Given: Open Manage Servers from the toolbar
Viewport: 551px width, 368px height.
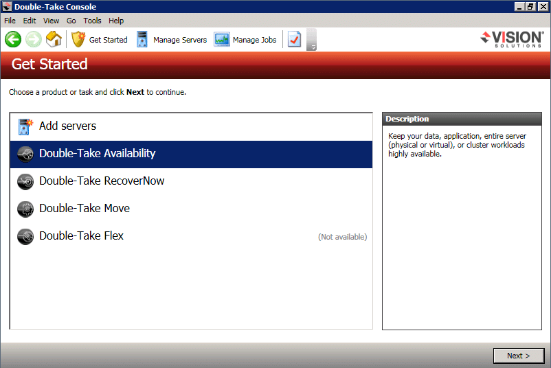Looking at the screenshot, I should tap(172, 40).
